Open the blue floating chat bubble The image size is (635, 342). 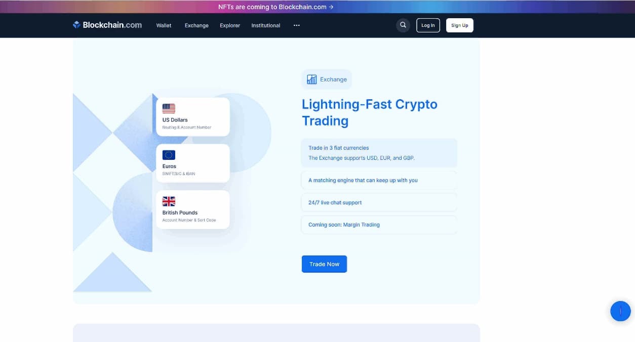[x=620, y=311]
